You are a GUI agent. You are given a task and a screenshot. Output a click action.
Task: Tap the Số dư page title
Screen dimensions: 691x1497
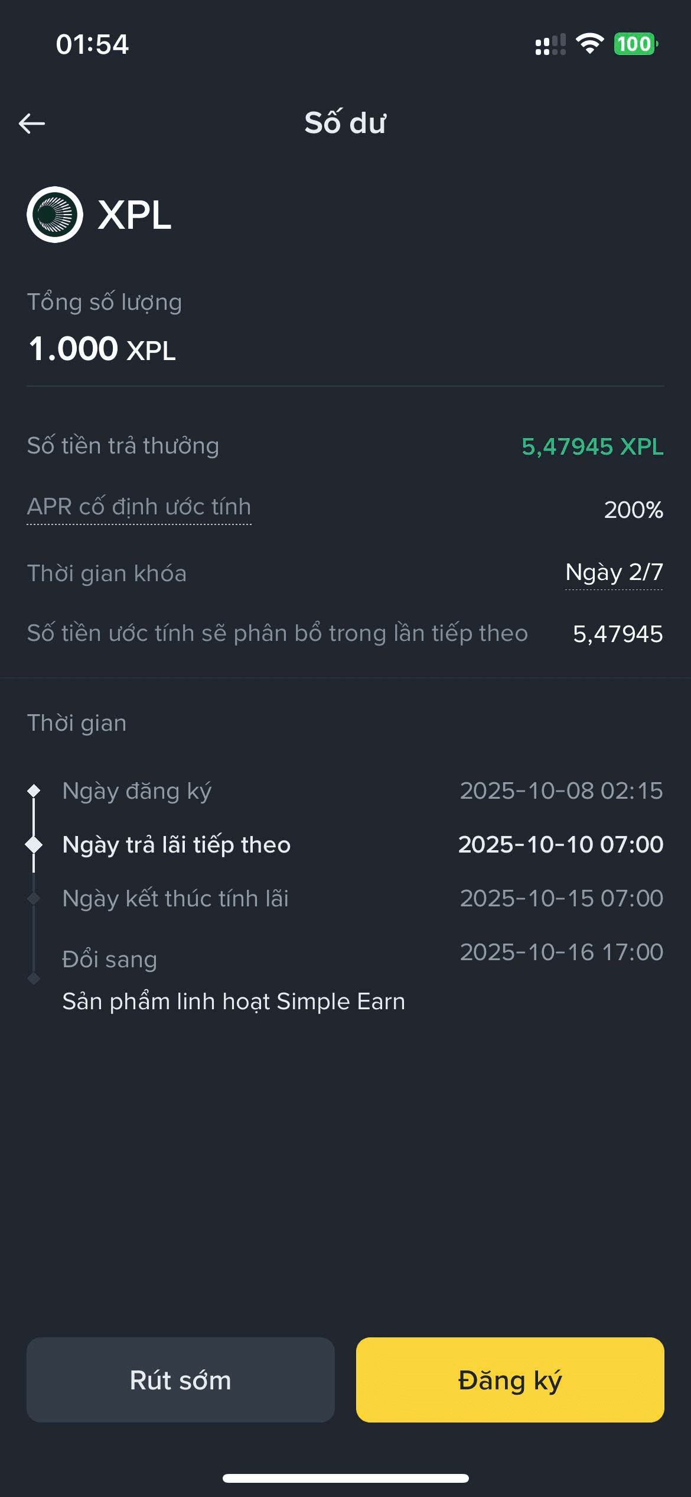point(345,123)
